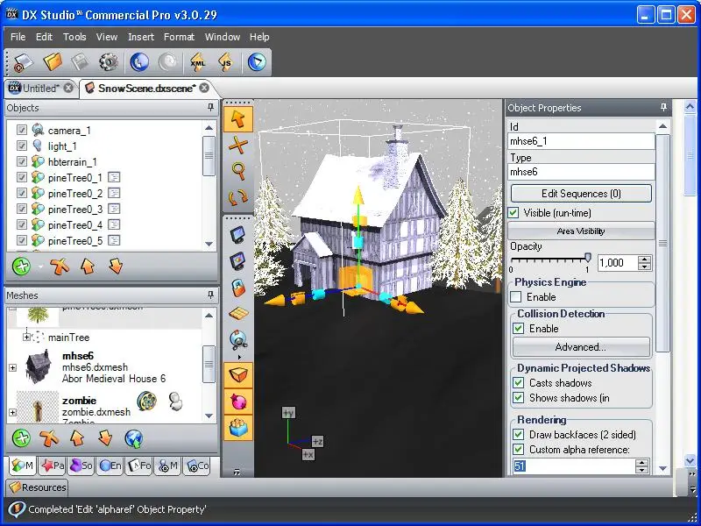
Task: Open the Resources tab at the bottom
Action: pos(38,487)
